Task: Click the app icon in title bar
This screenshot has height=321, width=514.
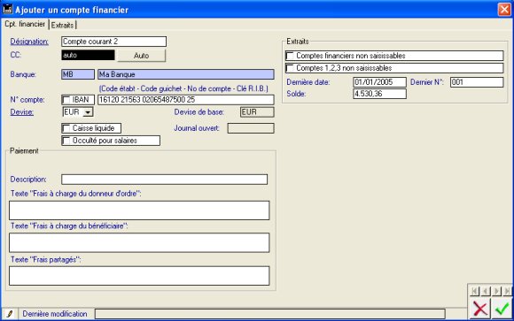Action: pos(7,9)
